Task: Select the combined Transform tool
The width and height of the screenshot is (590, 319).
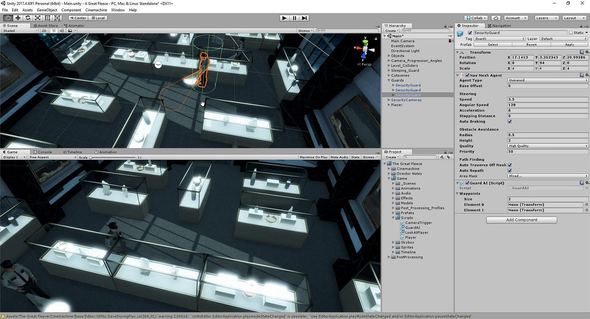Action: (57, 18)
